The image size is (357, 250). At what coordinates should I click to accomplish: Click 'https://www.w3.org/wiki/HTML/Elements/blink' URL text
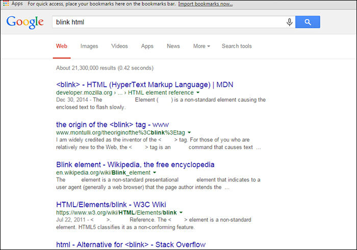(116, 213)
